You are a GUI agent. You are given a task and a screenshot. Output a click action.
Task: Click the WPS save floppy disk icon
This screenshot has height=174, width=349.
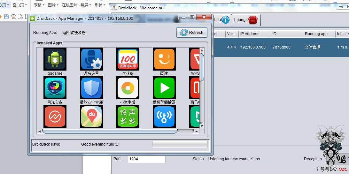pyautogui.click(x=6, y=17)
